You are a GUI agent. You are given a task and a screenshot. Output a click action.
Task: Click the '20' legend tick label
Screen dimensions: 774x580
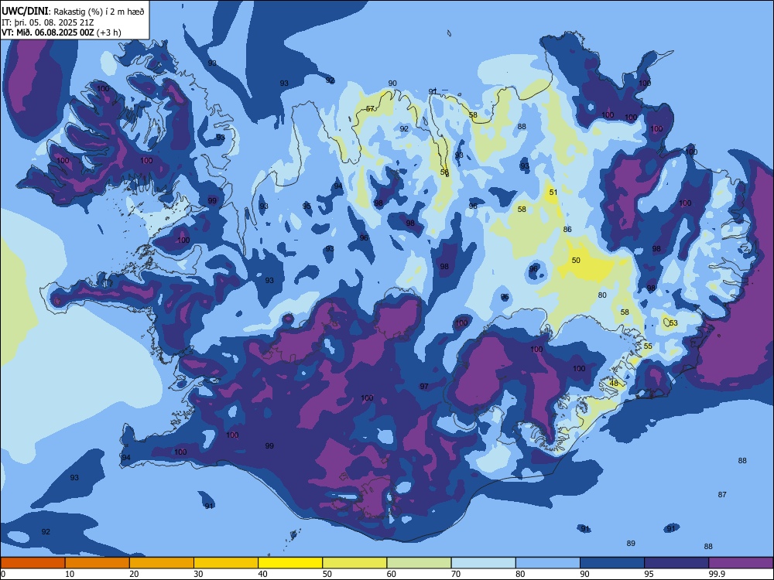[x=134, y=574]
